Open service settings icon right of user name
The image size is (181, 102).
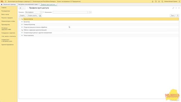click(179, 1)
